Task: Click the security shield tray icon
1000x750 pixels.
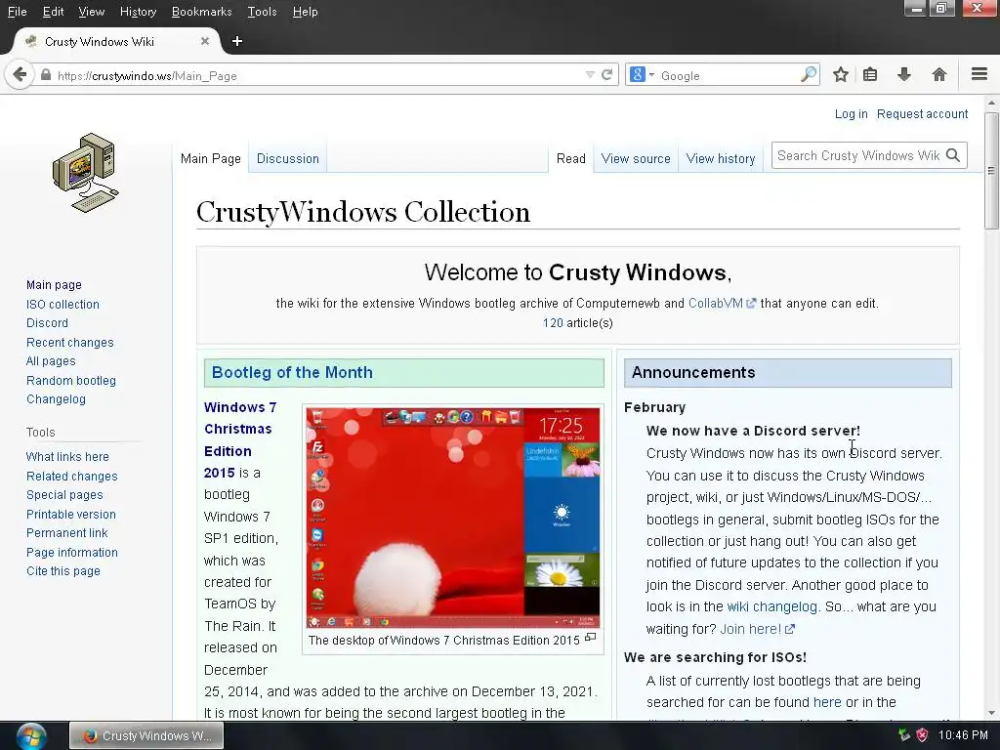Action: (x=922, y=735)
